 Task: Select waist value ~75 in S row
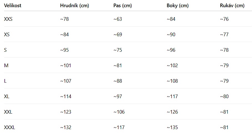pos(118,50)
